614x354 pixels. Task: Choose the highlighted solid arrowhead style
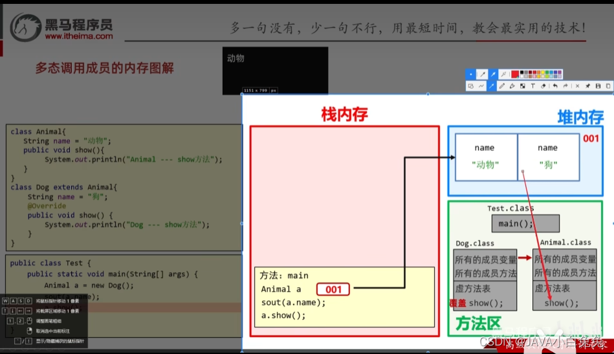click(494, 74)
